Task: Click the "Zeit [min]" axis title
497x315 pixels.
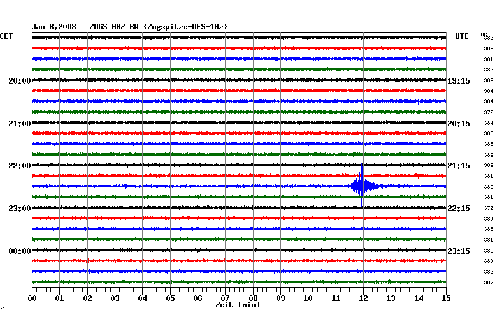Action: 238,305
